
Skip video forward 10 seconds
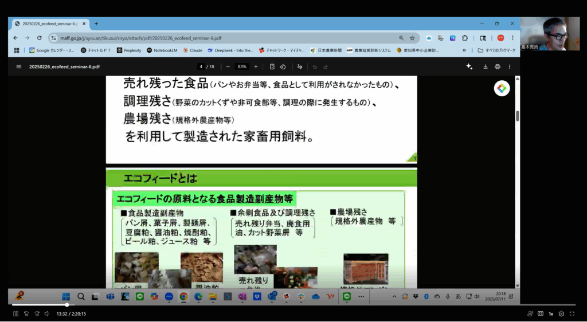click(x=37, y=314)
